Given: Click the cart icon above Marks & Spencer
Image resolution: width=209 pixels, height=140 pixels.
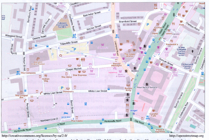Looking at the screenshot, I should (120, 72).
